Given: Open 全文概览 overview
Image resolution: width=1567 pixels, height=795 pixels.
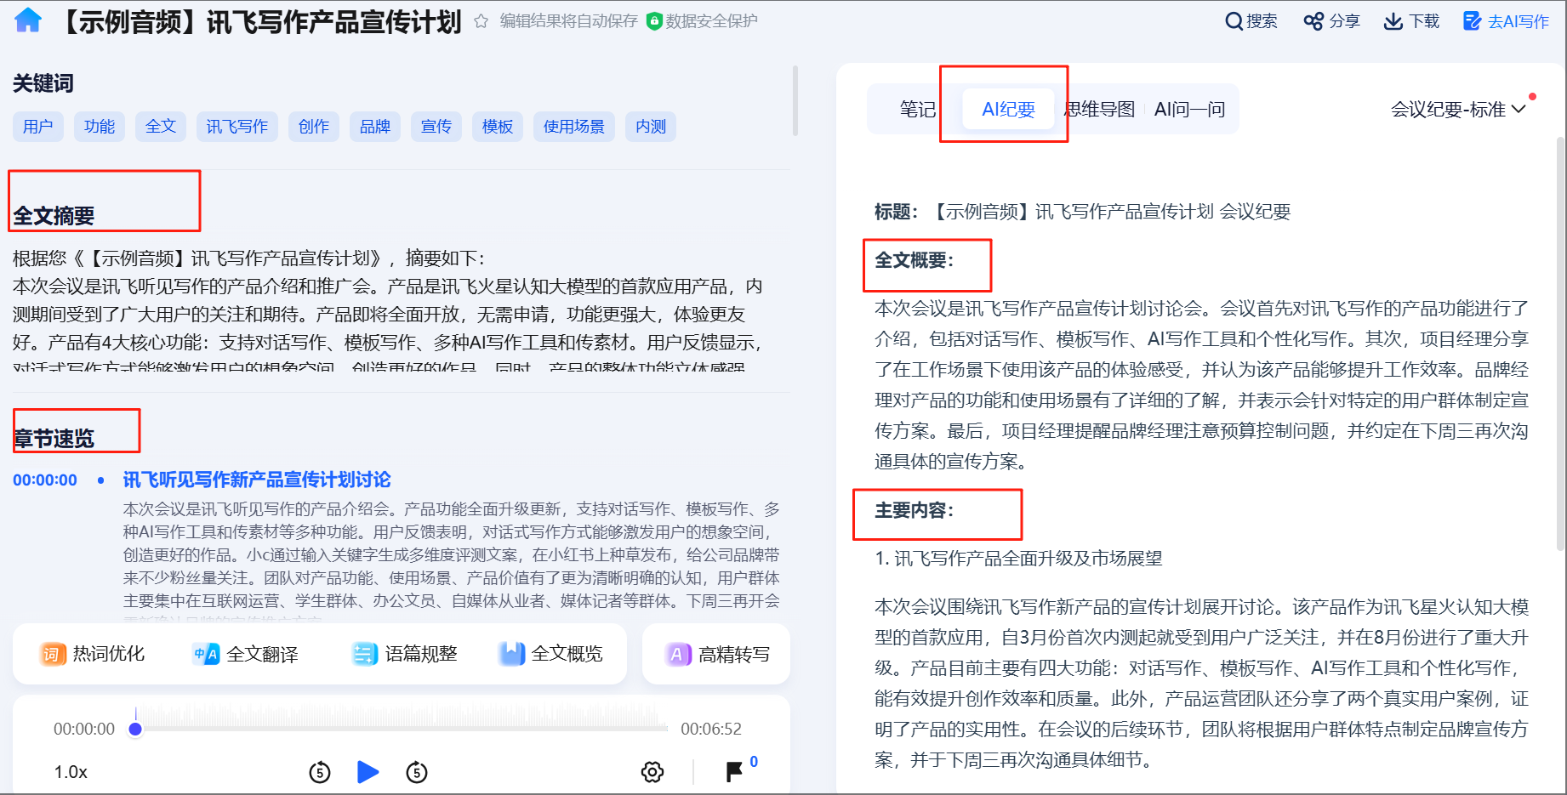Looking at the screenshot, I should pos(551,654).
